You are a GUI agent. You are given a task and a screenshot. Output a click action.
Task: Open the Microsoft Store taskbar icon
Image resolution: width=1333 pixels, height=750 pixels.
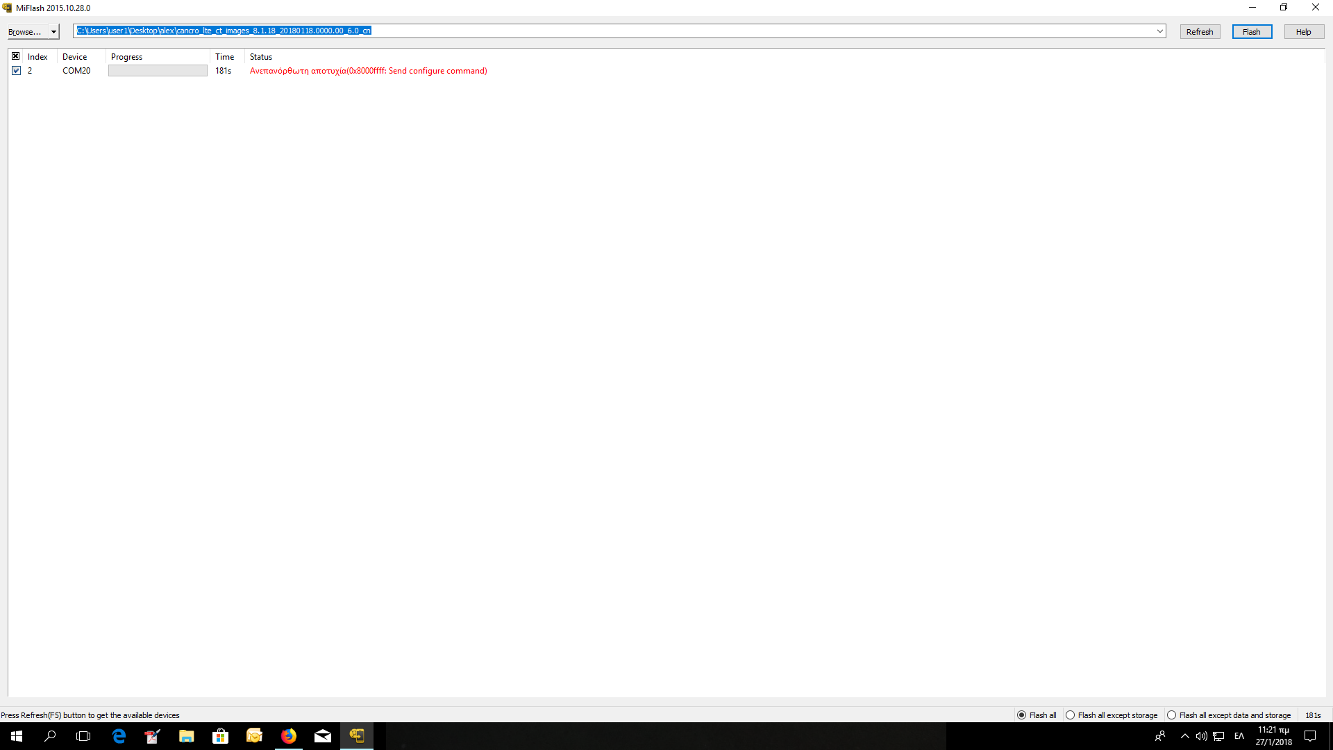click(221, 736)
